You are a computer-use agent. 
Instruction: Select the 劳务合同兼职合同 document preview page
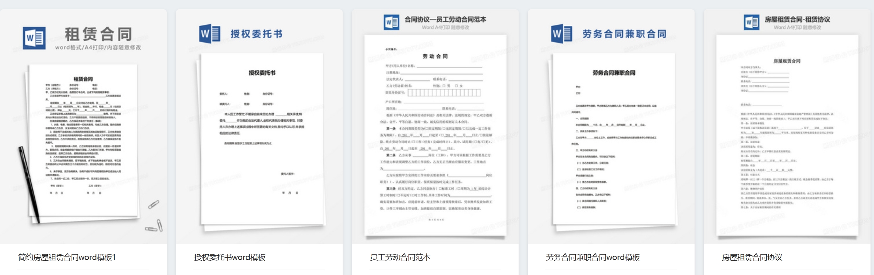pyautogui.click(x=614, y=139)
